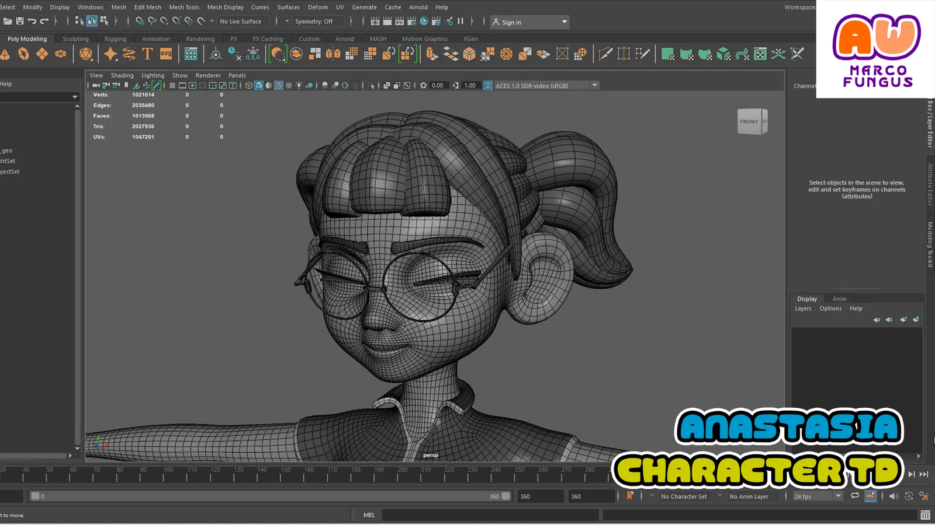The height and width of the screenshot is (525, 935).
Task: Switch to the Rigging shelf tab
Action: [115, 39]
